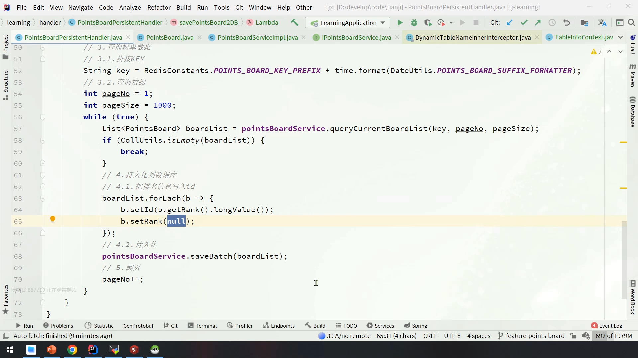638x358 pixels.
Task: Click the editor vertical scrollbar thumb
Action: click(624, 260)
